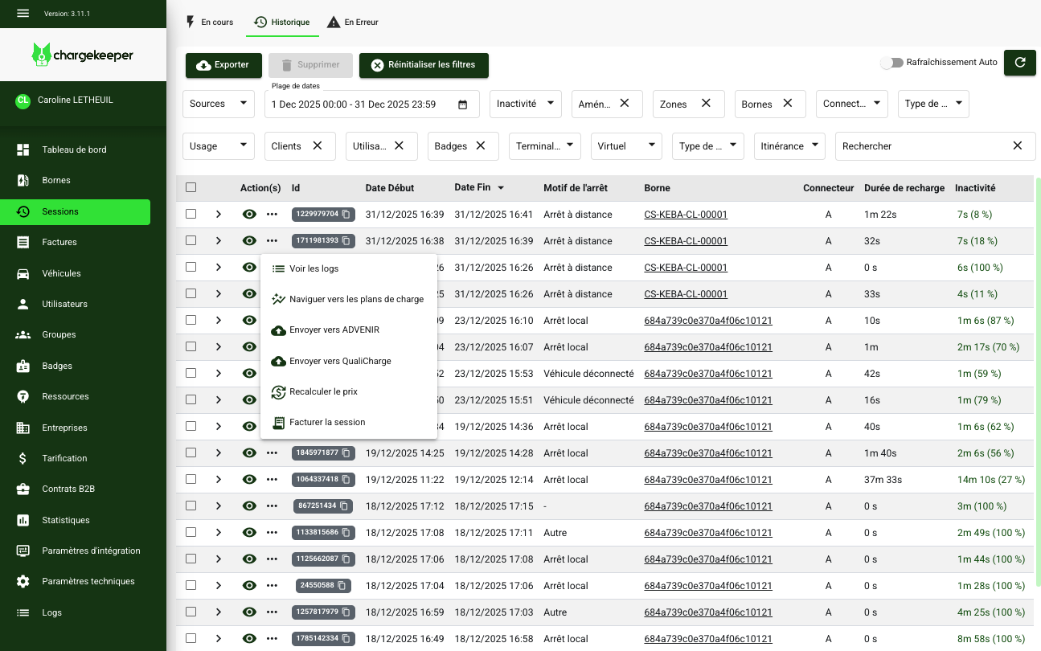Open three-dot actions for session 1229979704

click(x=272, y=215)
